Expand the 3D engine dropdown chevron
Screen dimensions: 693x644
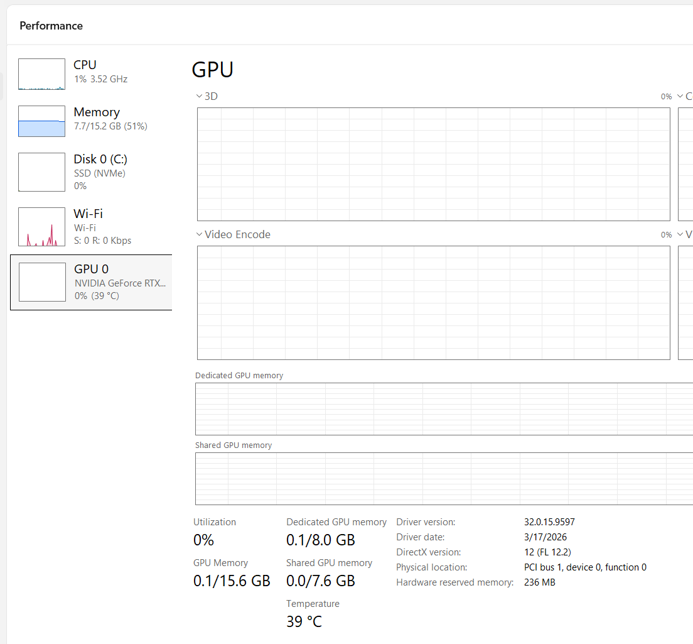[200, 96]
